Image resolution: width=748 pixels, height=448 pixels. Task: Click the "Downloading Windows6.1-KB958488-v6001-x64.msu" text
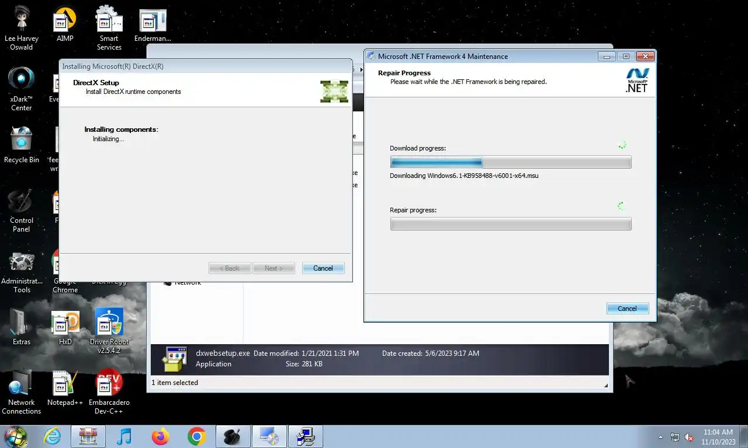click(x=464, y=176)
